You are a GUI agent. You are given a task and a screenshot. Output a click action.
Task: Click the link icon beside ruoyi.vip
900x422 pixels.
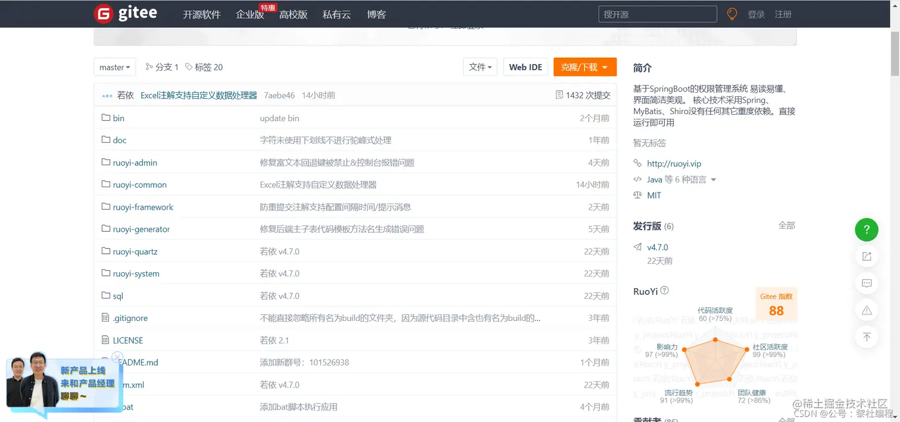[637, 163]
